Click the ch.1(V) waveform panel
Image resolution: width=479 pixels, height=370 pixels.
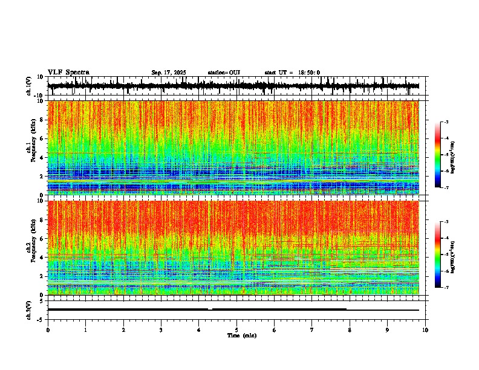[x=236, y=86]
